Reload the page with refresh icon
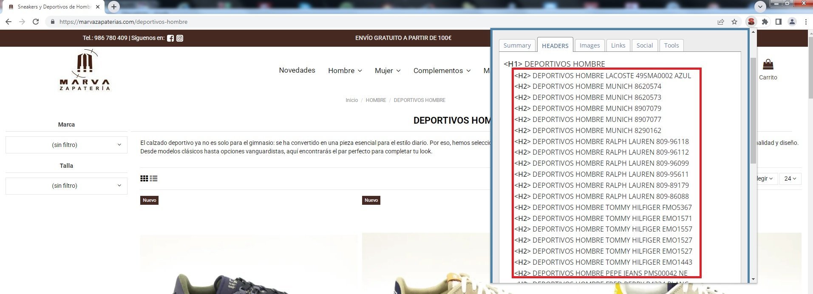Viewport: 813px width, 294px height. tap(36, 22)
